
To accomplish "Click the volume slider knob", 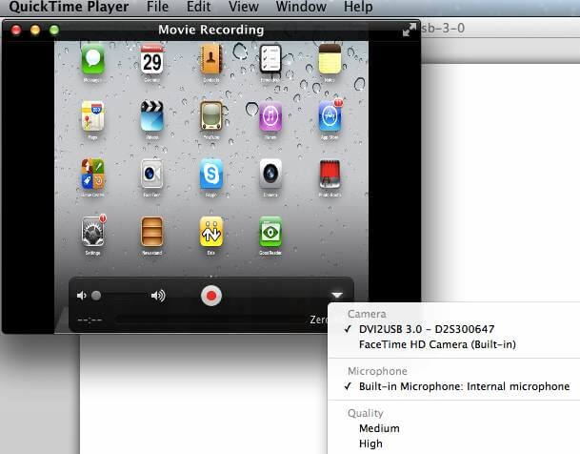I will coord(96,295).
